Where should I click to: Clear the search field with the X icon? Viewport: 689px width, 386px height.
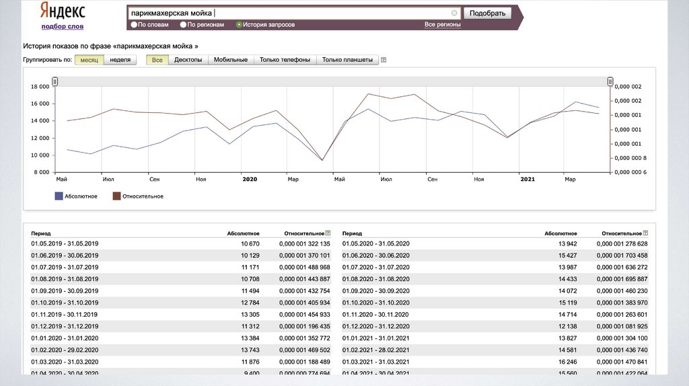pos(454,13)
